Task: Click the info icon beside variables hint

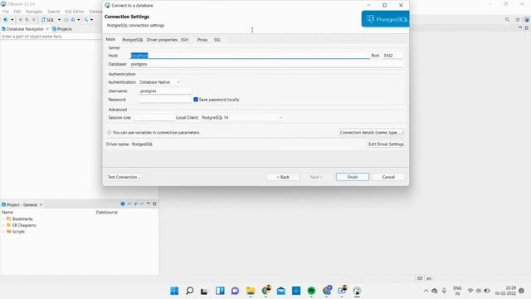Action: [109, 133]
